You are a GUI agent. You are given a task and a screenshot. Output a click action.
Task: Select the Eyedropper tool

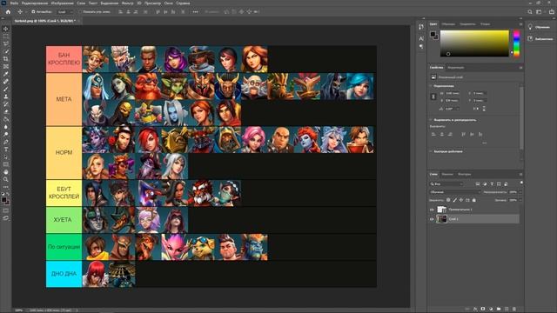pos(6,74)
